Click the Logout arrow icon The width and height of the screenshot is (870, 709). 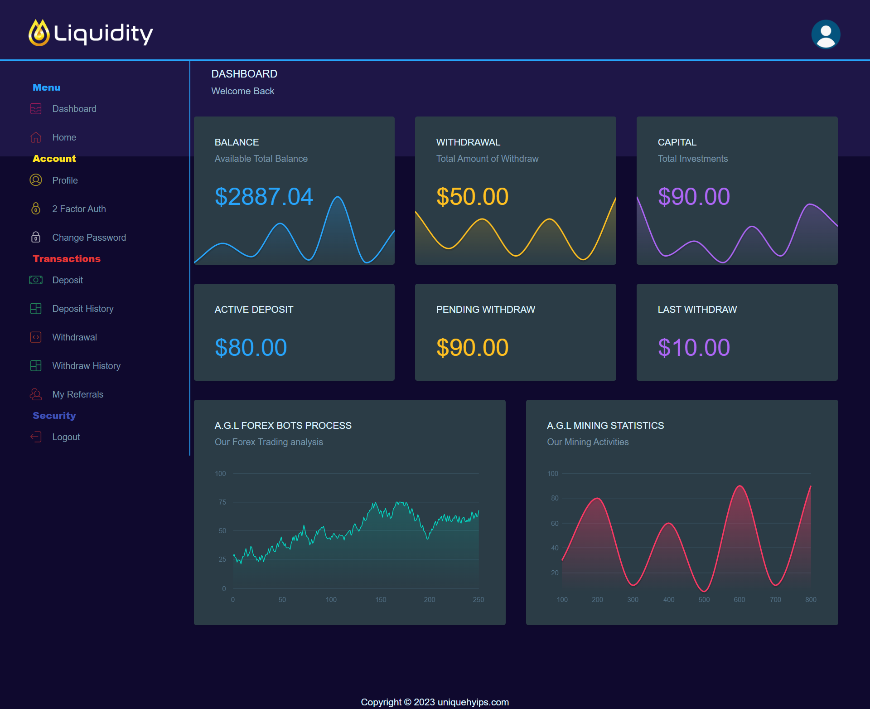pos(36,437)
